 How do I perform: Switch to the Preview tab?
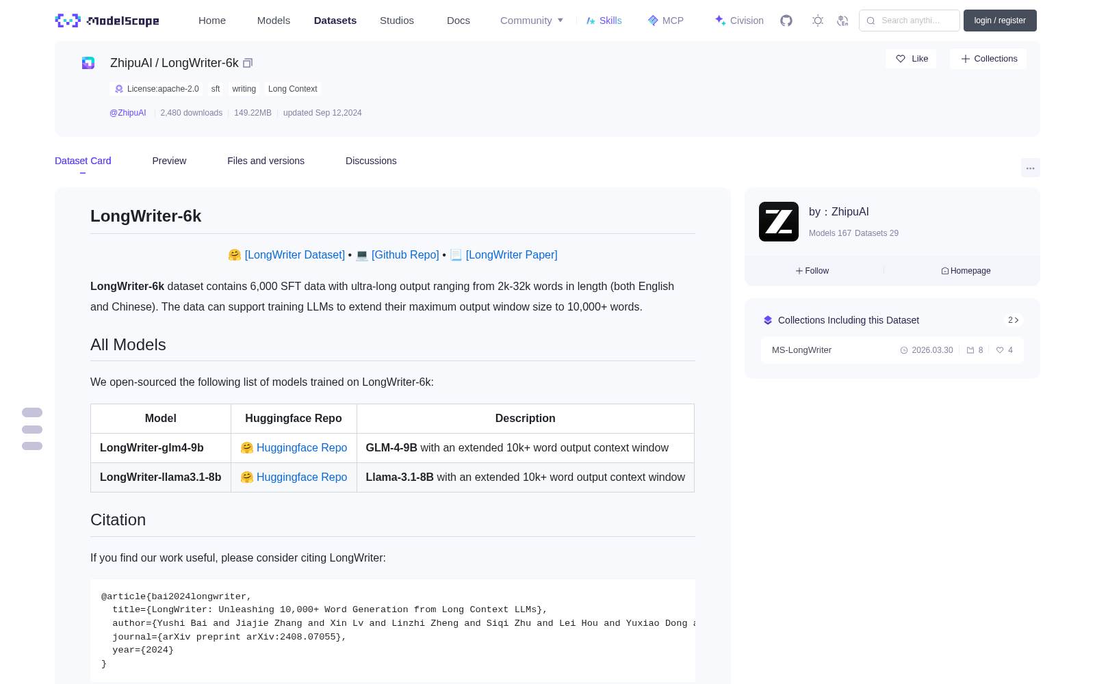point(169,161)
